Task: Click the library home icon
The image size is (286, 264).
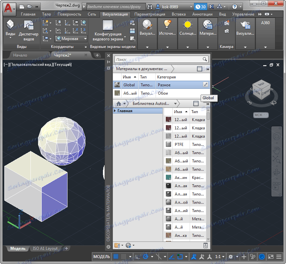Action: coord(119,104)
